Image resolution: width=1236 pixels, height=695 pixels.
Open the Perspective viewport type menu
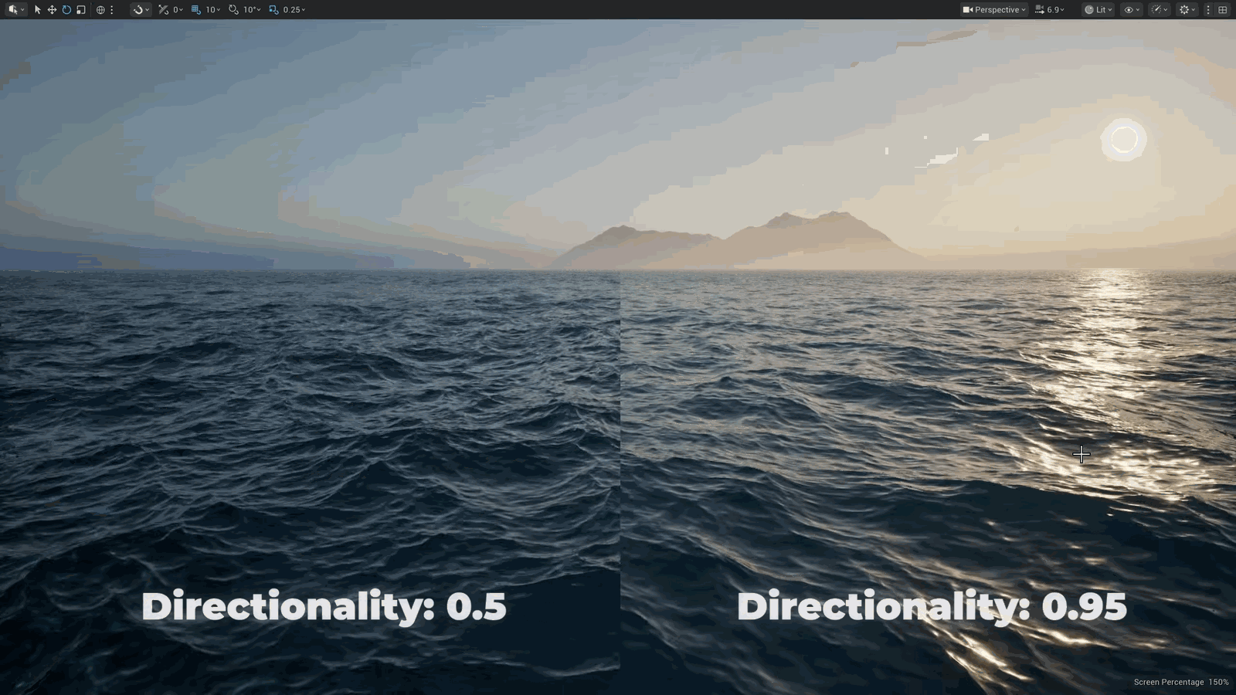coord(994,10)
